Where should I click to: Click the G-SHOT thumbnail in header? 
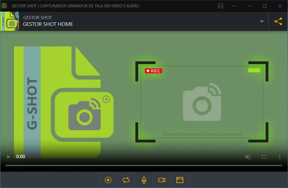[10, 21]
